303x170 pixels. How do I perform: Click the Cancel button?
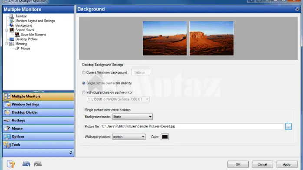point(263,164)
